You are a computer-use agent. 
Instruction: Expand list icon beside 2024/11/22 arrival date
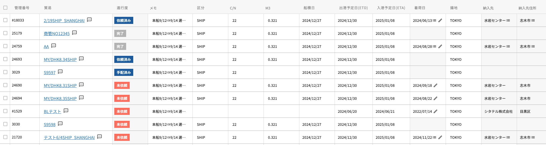[434, 137]
